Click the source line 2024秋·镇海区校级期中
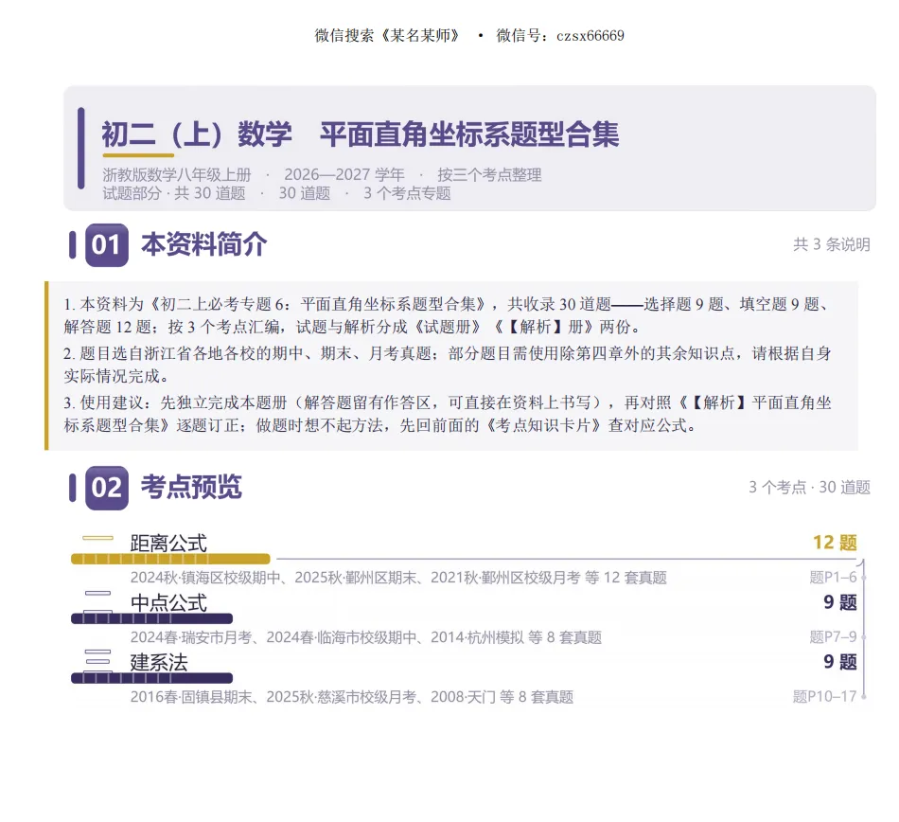The width and height of the screenshot is (899, 822). coord(398,578)
